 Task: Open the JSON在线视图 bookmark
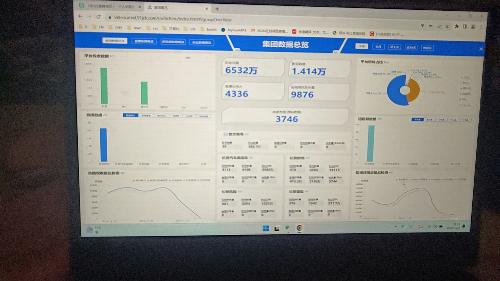[x=269, y=31]
